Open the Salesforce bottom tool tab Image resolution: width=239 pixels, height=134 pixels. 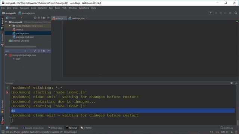tap(12, 128)
